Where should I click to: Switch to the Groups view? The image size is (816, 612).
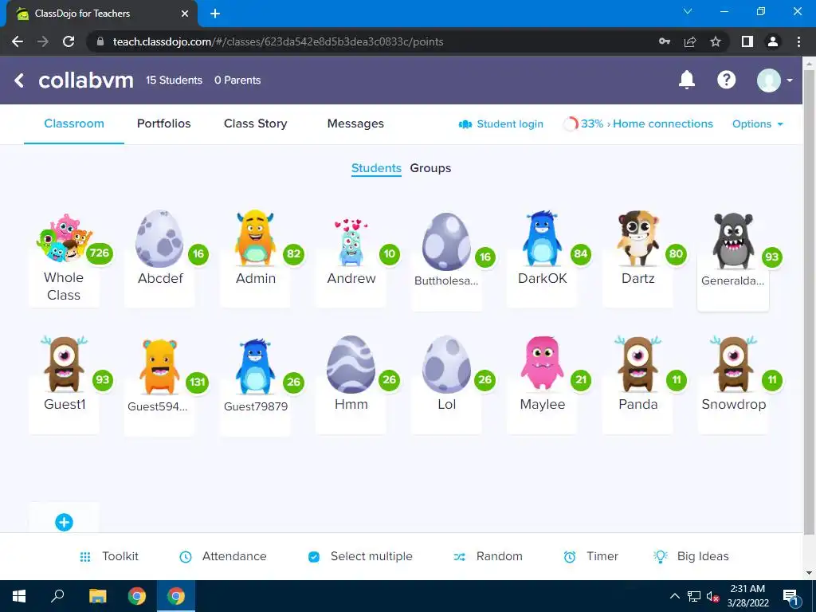click(x=430, y=168)
